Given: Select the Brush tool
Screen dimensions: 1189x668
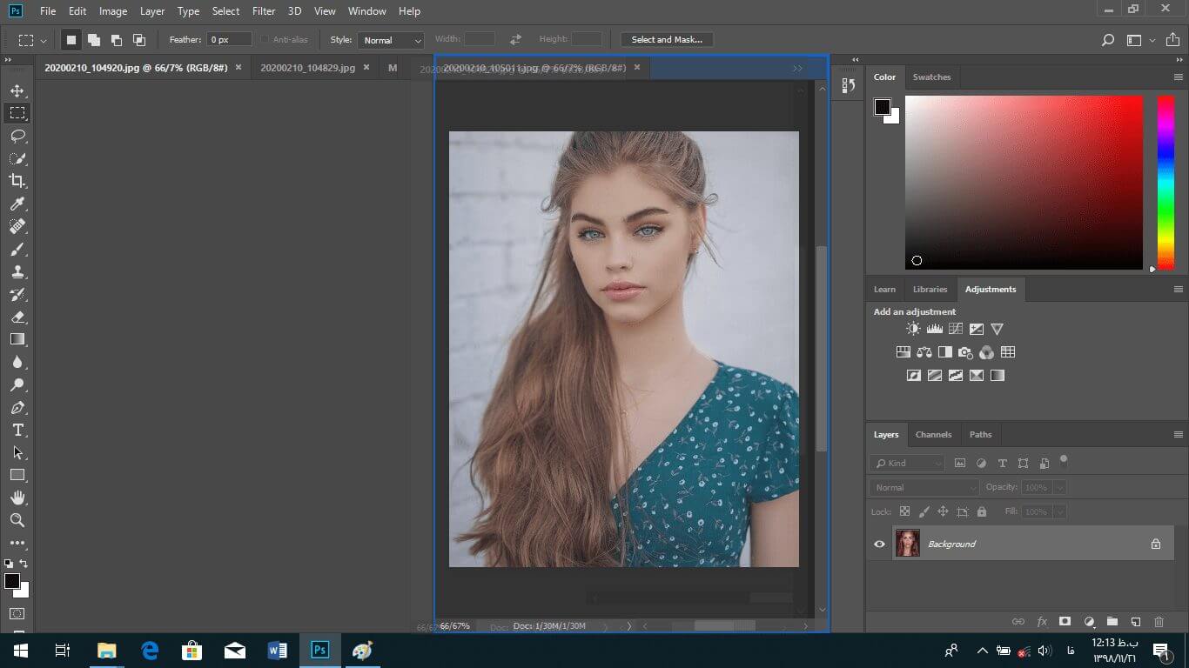Looking at the screenshot, I should coord(17,249).
